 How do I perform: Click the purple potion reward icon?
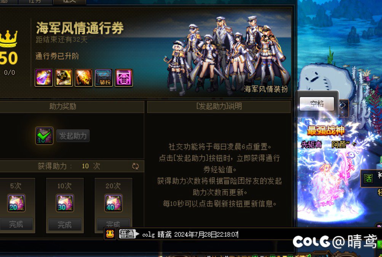44,78
